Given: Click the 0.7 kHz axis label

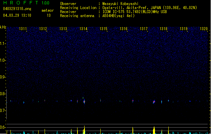Looking at the screenshot, I should [3, 111].
